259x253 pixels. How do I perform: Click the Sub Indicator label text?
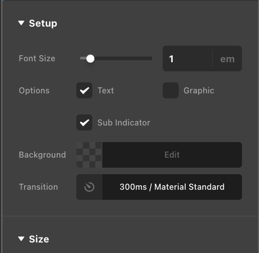124,122
